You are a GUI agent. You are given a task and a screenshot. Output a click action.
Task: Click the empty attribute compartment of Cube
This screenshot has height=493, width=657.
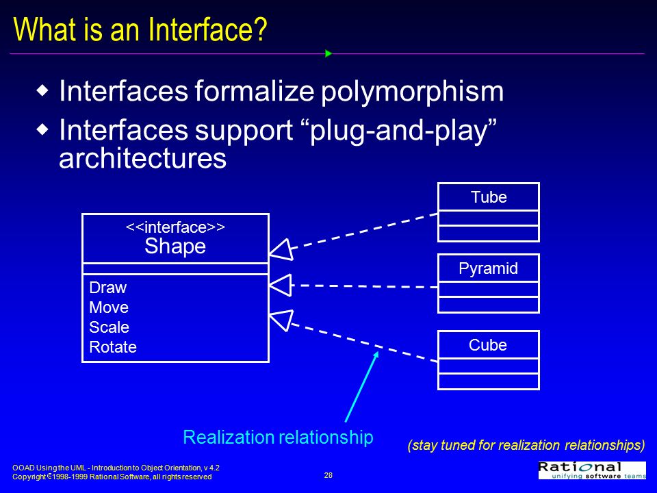click(x=489, y=366)
